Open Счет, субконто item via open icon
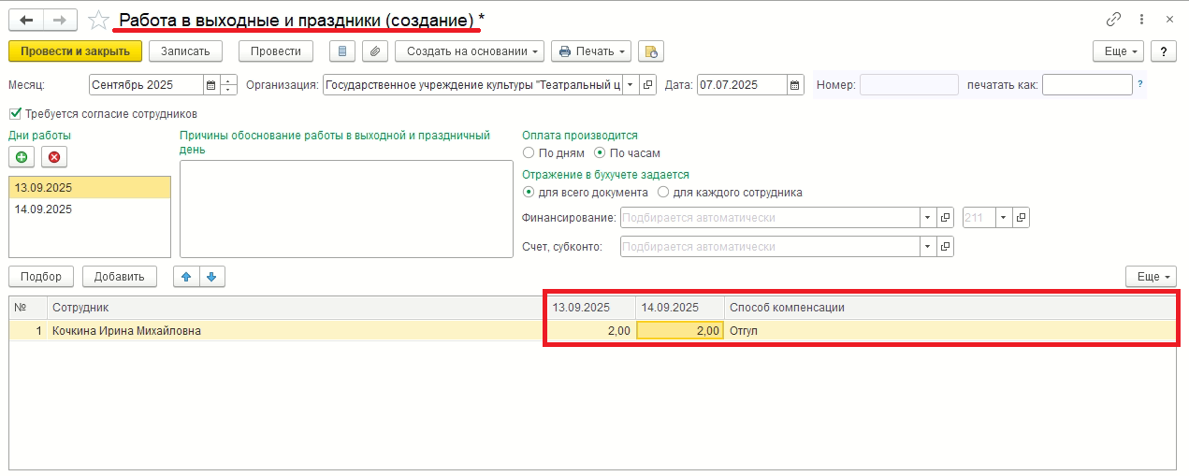The height and width of the screenshot is (476, 1189). pyautogui.click(x=946, y=247)
